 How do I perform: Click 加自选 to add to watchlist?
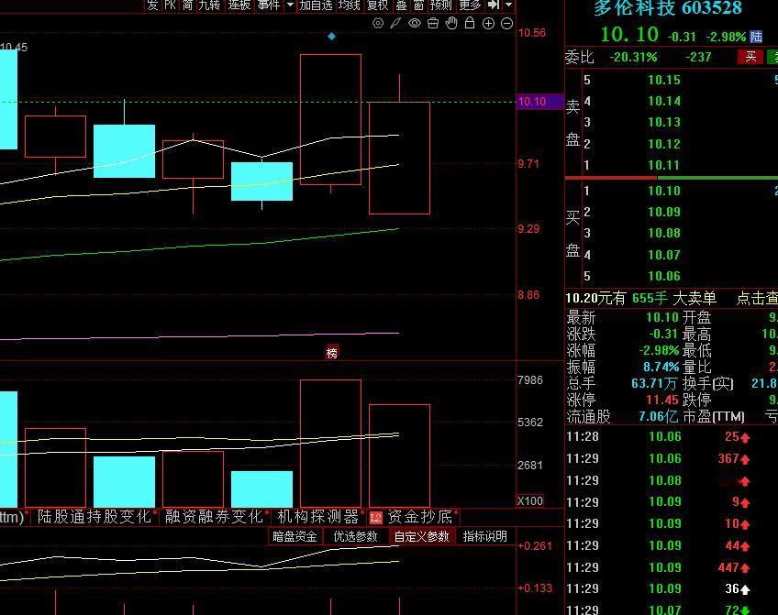316,5
